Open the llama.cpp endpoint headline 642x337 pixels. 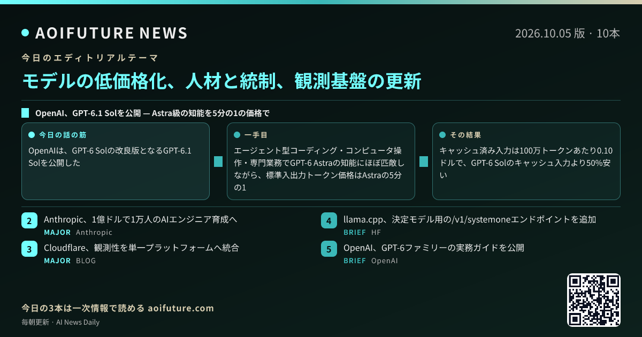[x=470, y=219]
